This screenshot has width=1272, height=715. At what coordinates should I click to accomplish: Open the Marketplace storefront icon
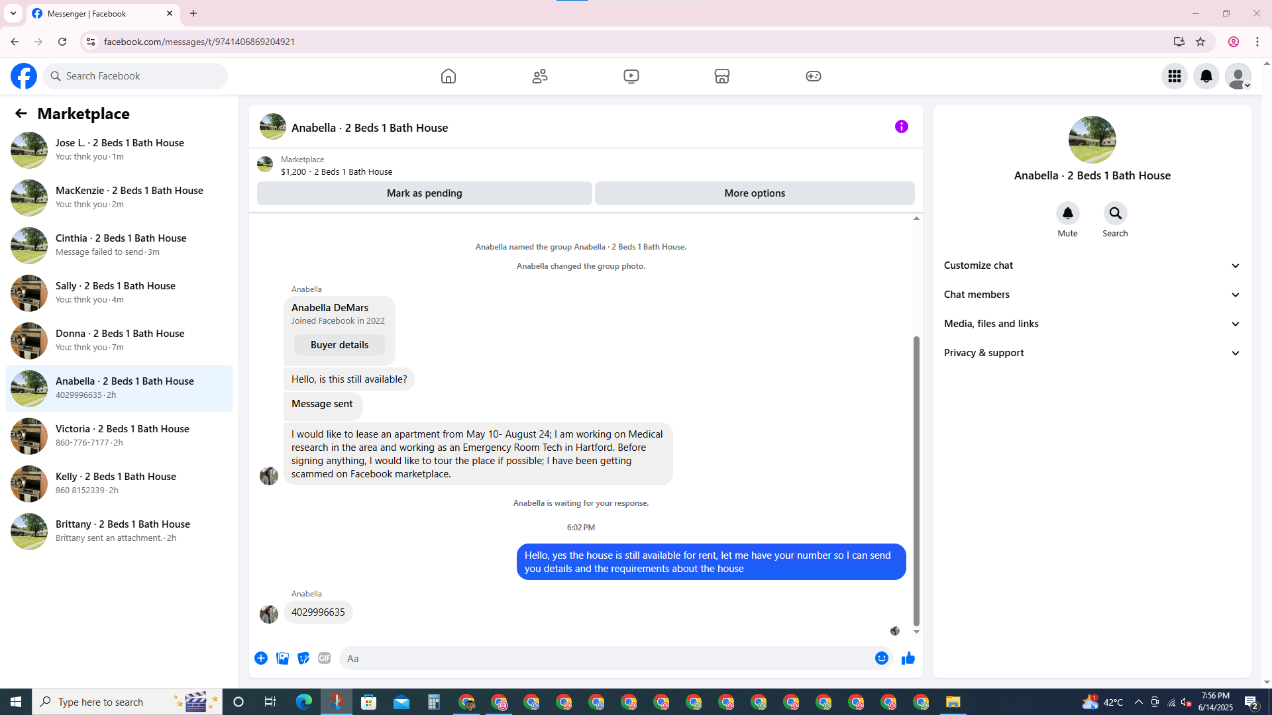pyautogui.click(x=722, y=76)
